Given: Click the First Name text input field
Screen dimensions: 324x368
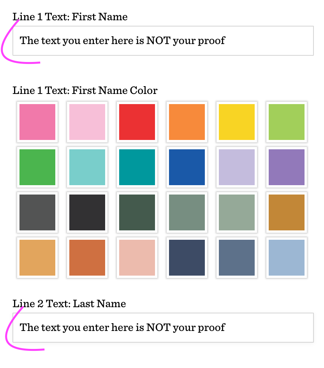Looking at the screenshot, I should (x=163, y=41).
